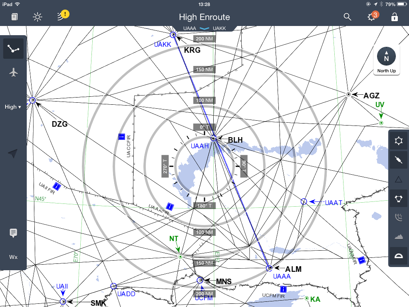Open info icon beside UAII FIR label
The image size is (409, 307).
[57, 186]
